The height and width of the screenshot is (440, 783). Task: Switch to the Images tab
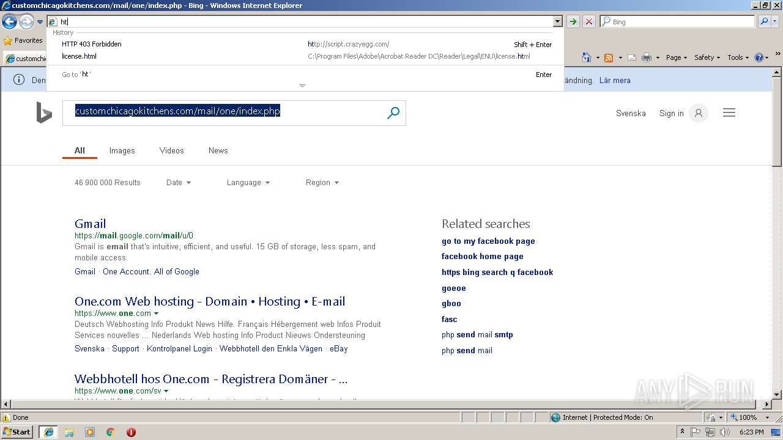[x=122, y=150]
